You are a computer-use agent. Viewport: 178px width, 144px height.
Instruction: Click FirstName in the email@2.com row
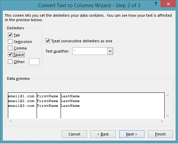48,101
